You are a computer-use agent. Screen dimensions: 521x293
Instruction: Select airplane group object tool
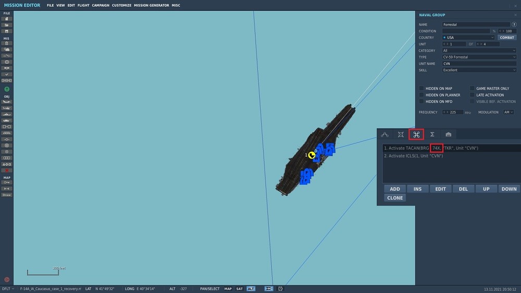click(7, 102)
